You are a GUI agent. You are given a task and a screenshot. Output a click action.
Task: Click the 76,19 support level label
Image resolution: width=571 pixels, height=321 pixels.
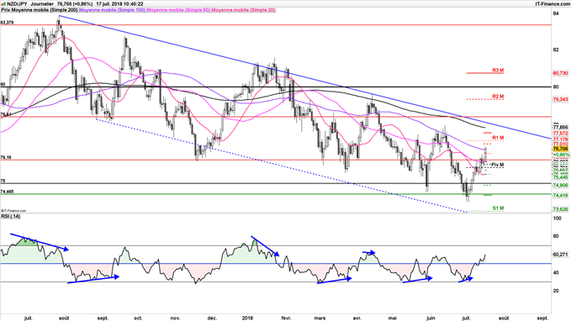click(6, 158)
